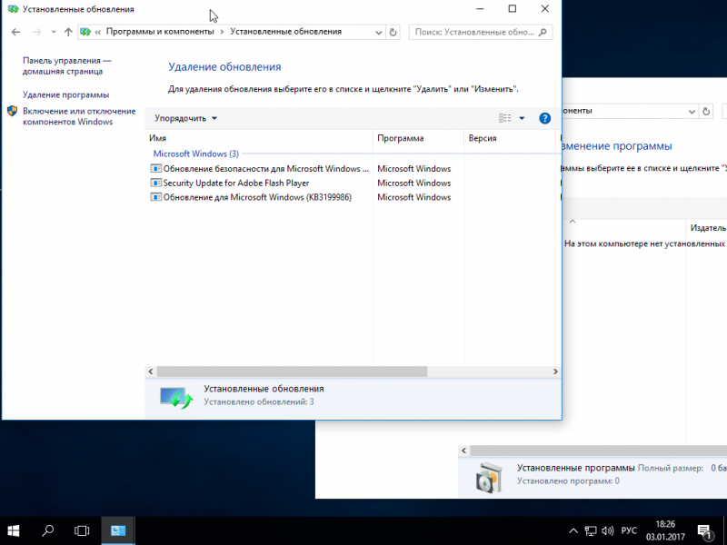Open the volume tray icon
This screenshot has height=545, width=727.
click(607, 531)
